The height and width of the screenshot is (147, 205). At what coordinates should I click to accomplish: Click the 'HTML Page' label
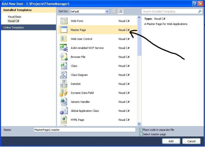pos(77,120)
